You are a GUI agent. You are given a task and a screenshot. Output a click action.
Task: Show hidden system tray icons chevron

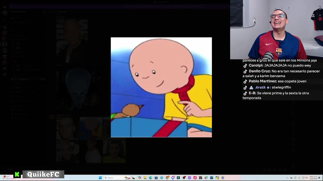click(287, 178)
